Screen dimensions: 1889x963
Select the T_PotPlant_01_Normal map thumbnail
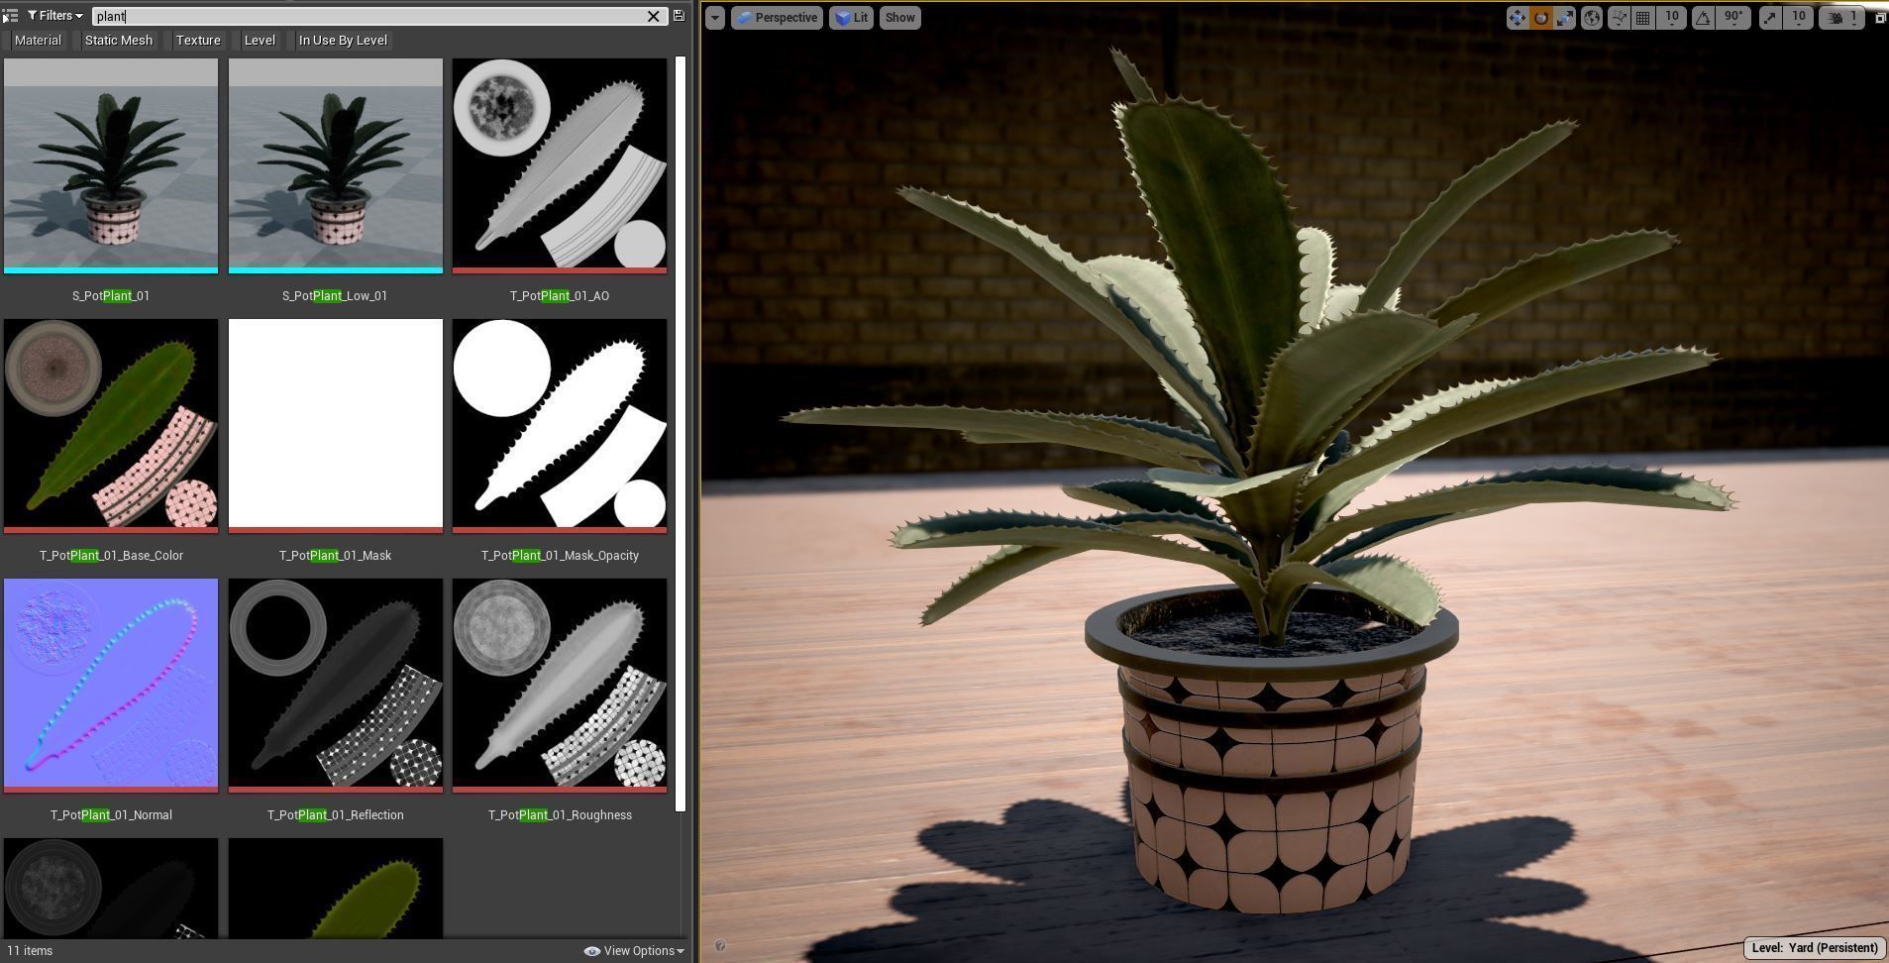tap(111, 686)
